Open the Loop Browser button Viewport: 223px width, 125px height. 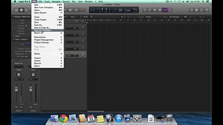201,10
